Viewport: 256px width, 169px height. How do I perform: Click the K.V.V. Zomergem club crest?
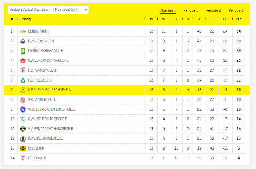(23, 41)
